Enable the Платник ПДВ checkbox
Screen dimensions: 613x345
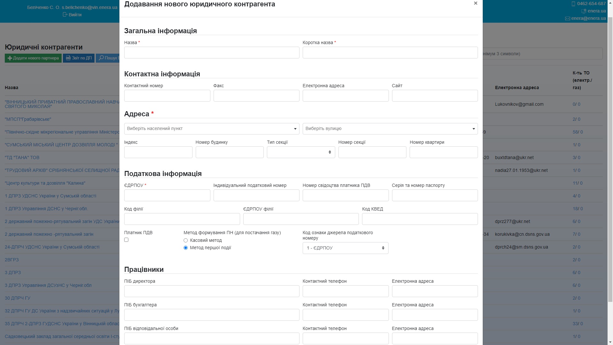point(126,240)
